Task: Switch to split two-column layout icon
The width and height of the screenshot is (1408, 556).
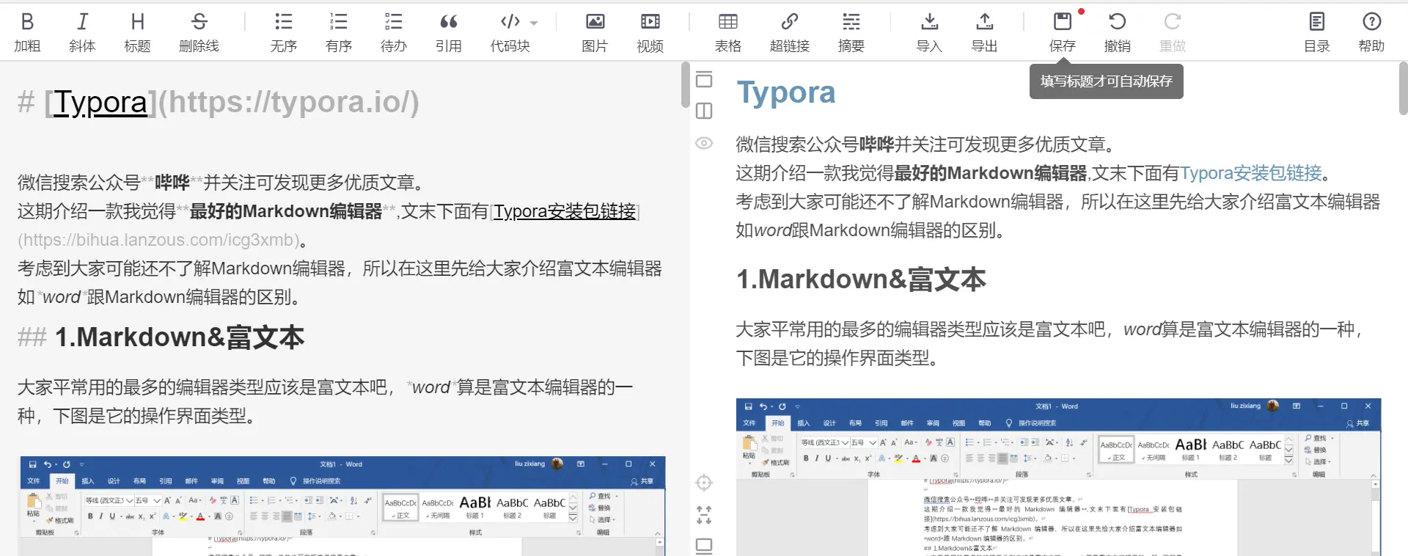Action: (x=704, y=111)
